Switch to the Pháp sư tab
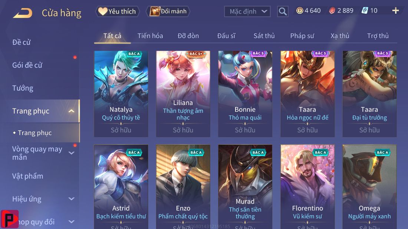 [x=302, y=36]
